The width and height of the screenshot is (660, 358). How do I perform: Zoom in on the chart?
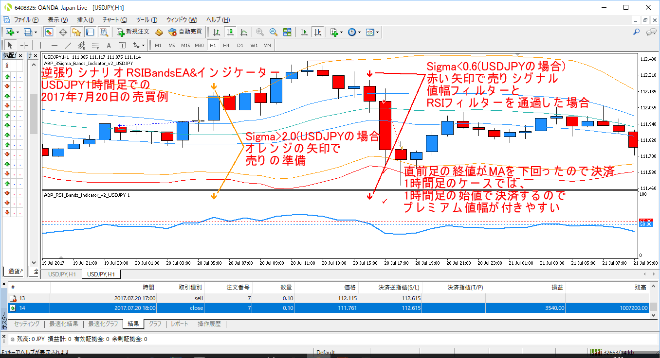click(x=260, y=32)
